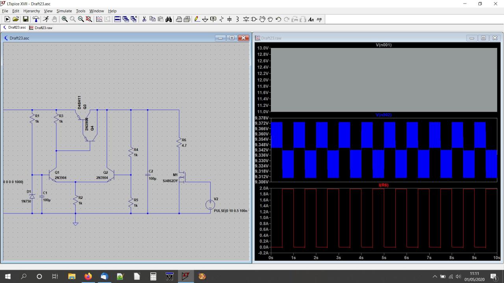Select the Draw Wire pencil tool
The image size is (504, 283).
(x=197, y=19)
